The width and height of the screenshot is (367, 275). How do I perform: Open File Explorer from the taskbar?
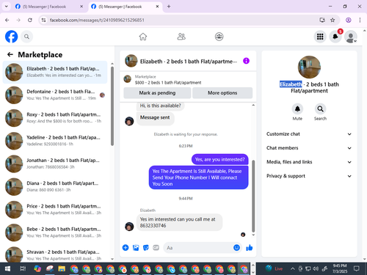62,269
